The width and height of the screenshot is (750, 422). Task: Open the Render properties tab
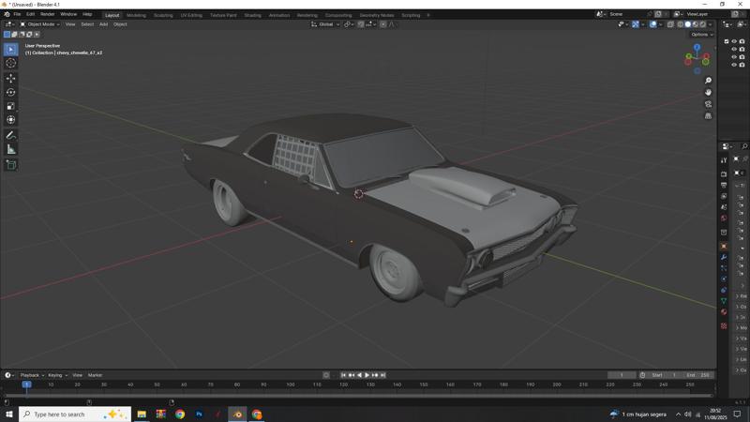[x=724, y=174]
